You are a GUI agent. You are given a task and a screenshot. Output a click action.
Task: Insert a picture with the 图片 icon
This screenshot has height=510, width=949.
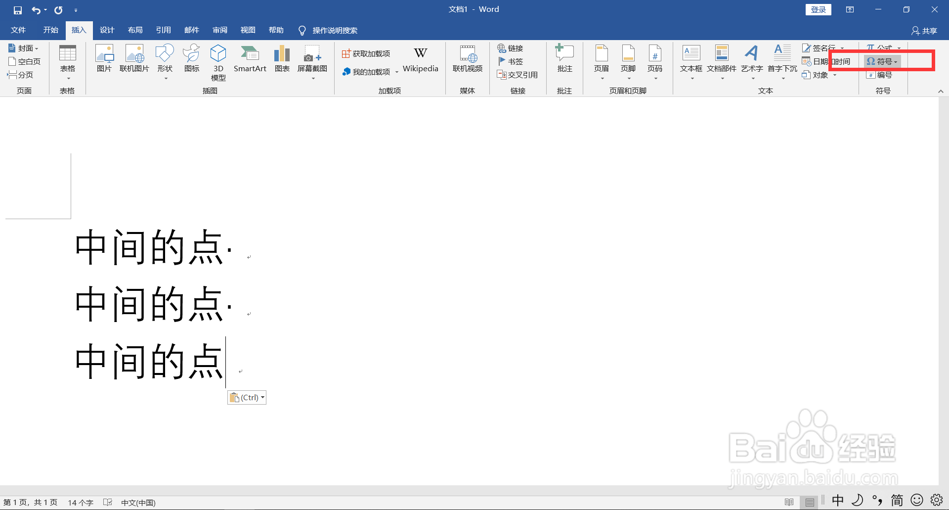(x=104, y=58)
